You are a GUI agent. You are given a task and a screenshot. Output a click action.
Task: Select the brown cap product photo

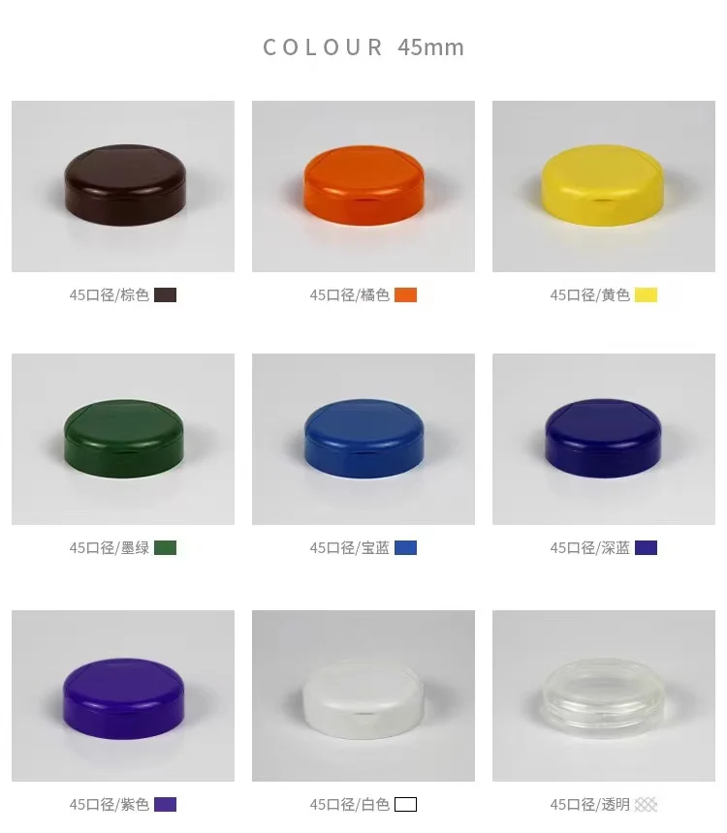click(x=123, y=187)
